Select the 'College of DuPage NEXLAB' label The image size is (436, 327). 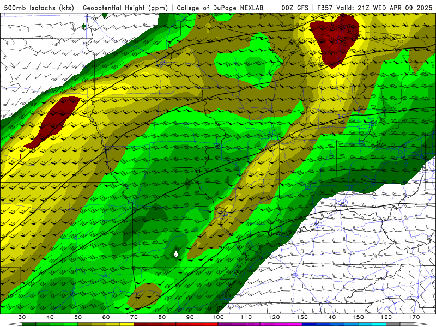(x=220, y=8)
